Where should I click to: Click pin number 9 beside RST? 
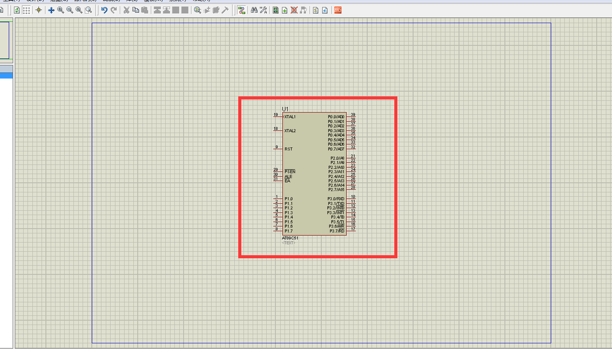pos(276,147)
